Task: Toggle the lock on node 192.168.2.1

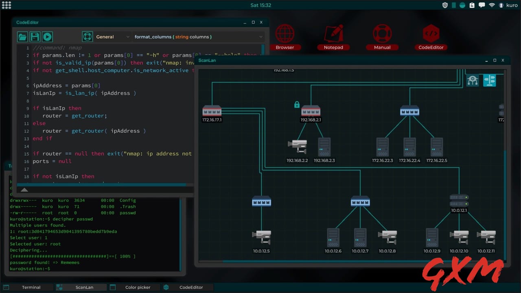Action: (x=297, y=105)
